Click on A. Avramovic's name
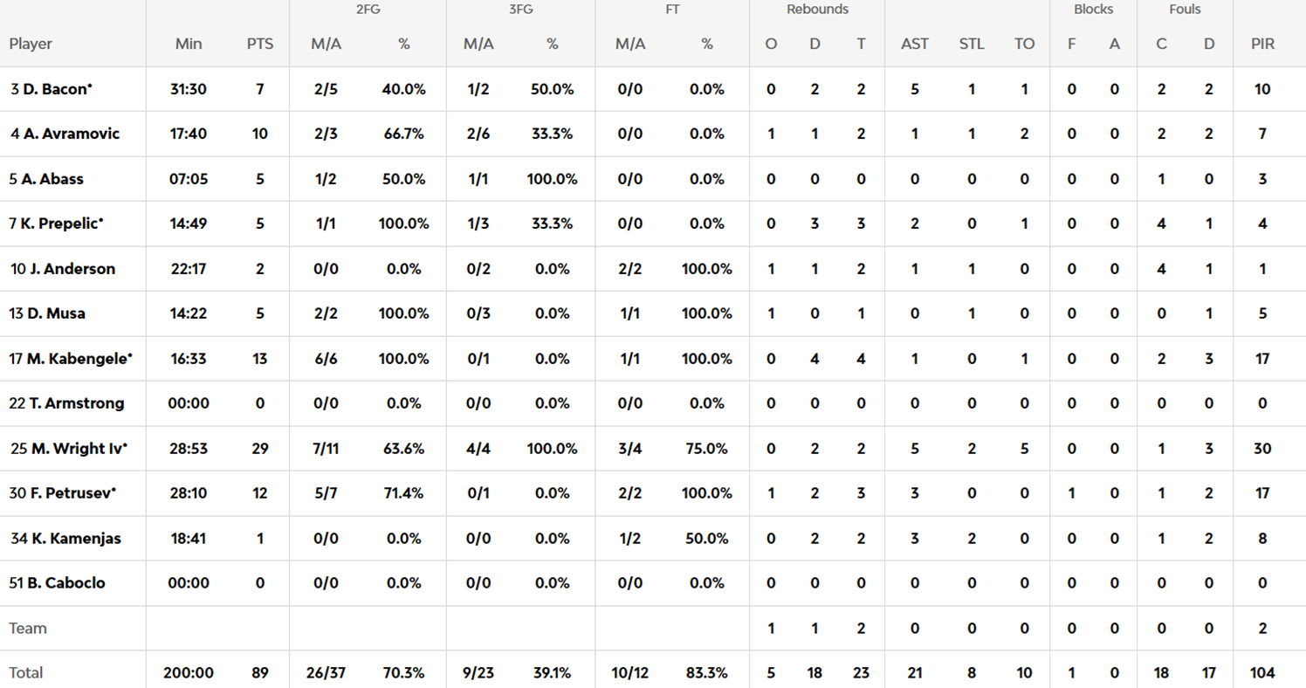The image size is (1306, 688). tap(71, 134)
